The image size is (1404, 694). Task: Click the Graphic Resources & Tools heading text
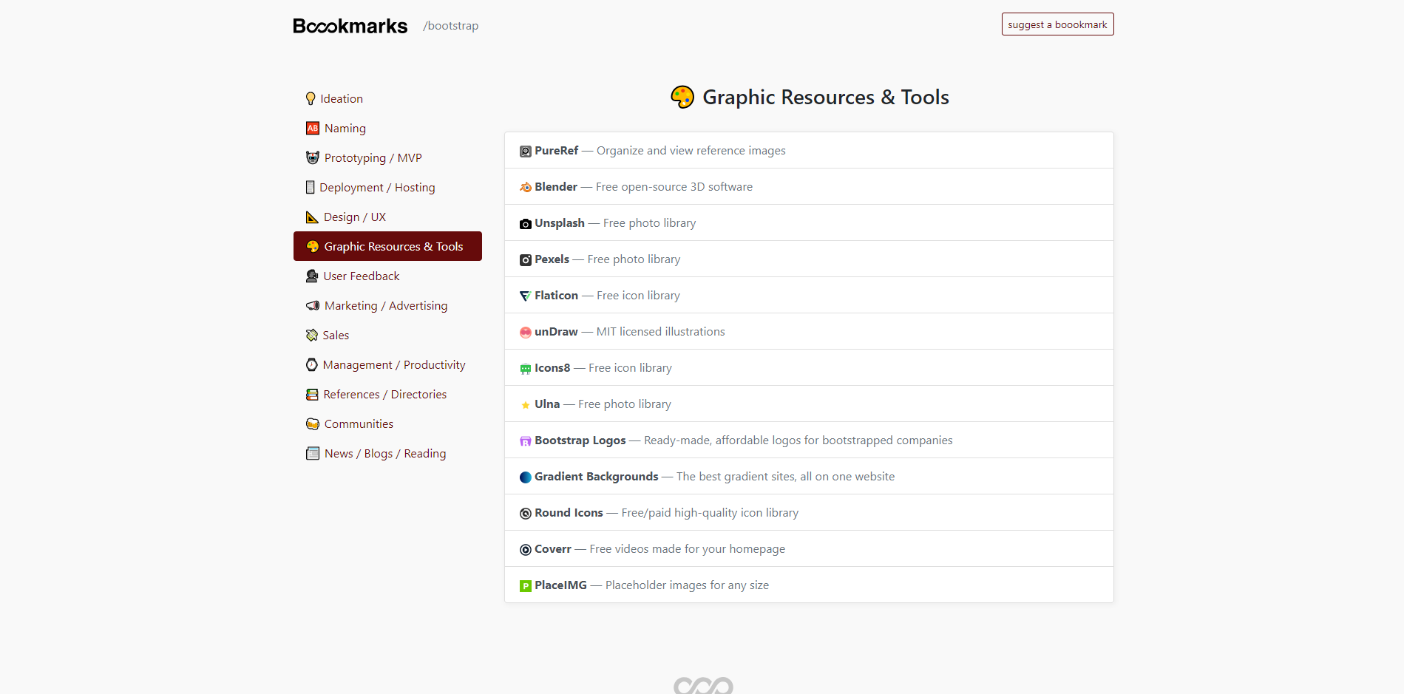826,97
